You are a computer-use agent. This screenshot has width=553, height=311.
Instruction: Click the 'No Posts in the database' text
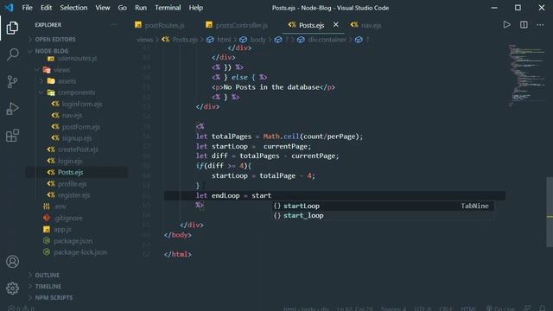point(271,87)
